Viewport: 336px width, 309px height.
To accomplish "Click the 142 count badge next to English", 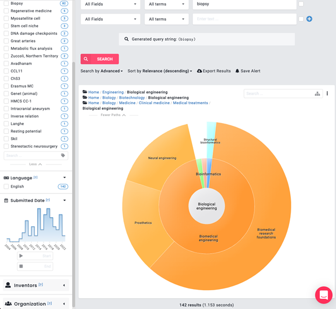I will coord(63,186).
